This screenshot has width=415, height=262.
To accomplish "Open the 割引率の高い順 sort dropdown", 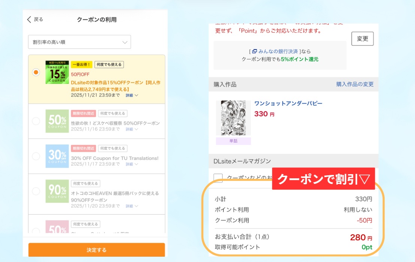I will pos(80,42).
